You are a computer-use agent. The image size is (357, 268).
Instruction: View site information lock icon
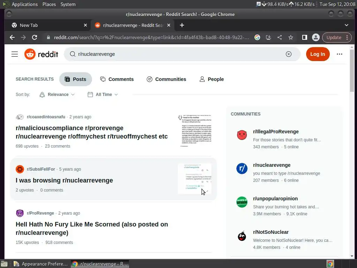(48, 37)
